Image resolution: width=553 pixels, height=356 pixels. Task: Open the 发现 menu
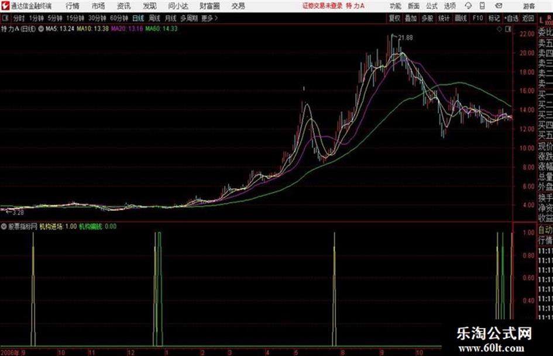click(150, 6)
